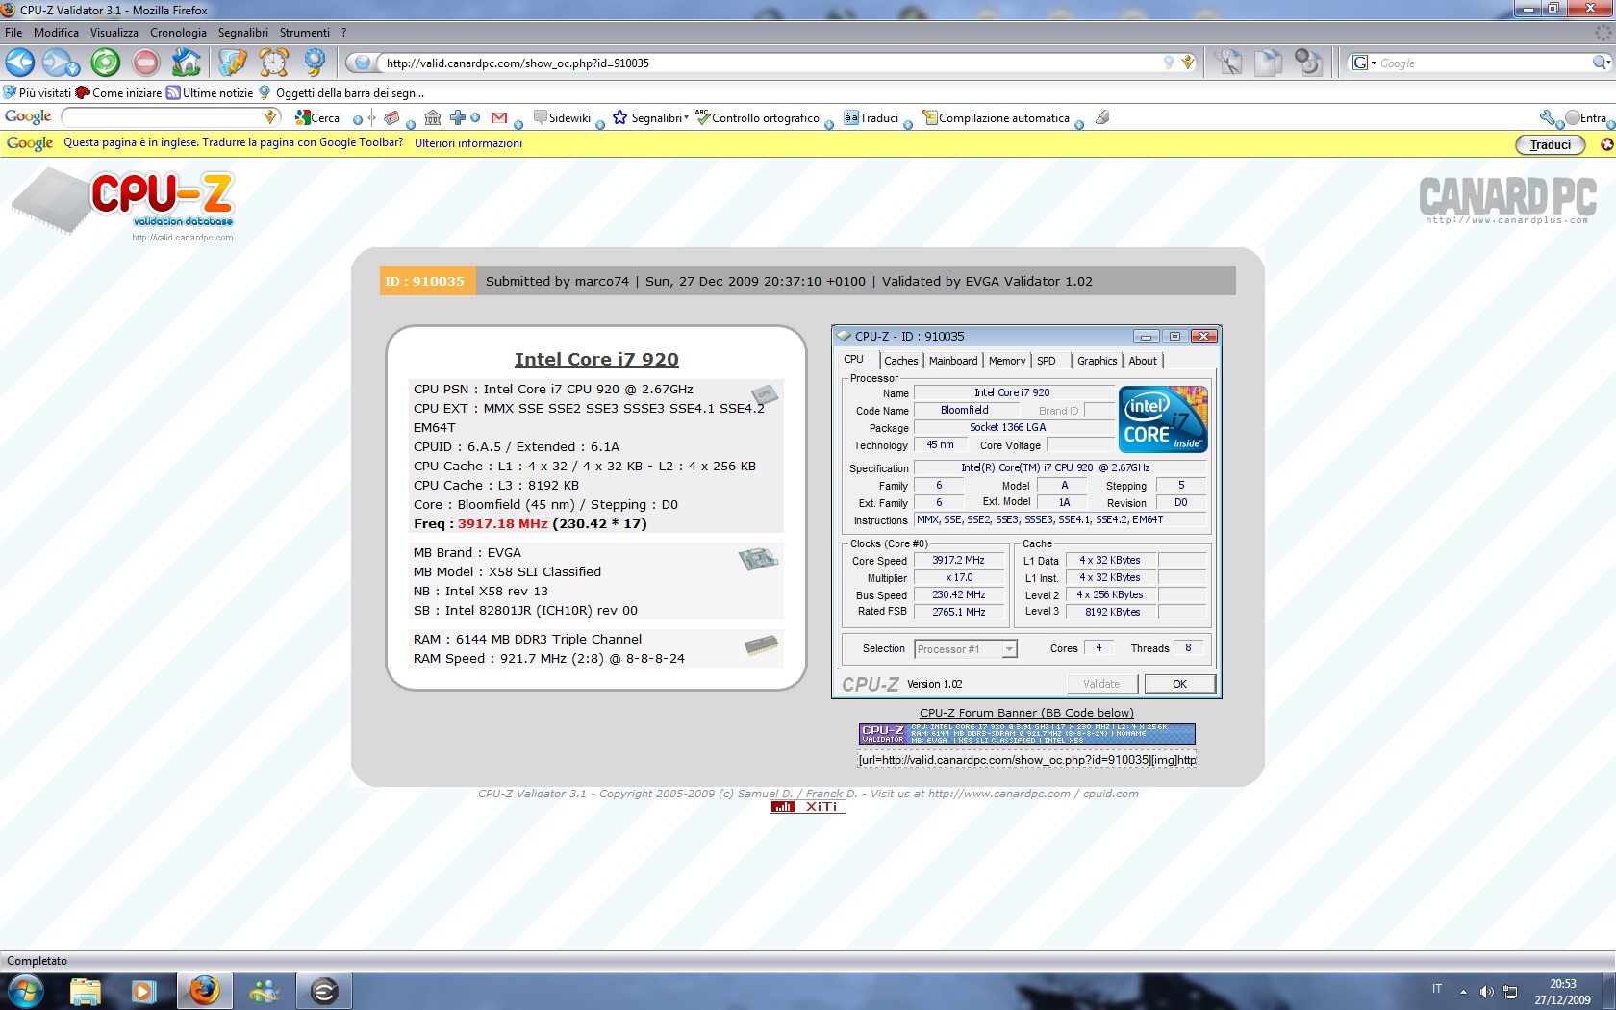Open Google Toolbar wrench settings icon
The image size is (1616, 1010).
pyautogui.click(x=1548, y=117)
